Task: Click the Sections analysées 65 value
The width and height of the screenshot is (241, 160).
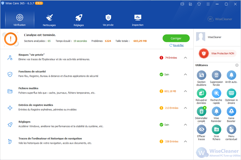Action: pos(49,41)
